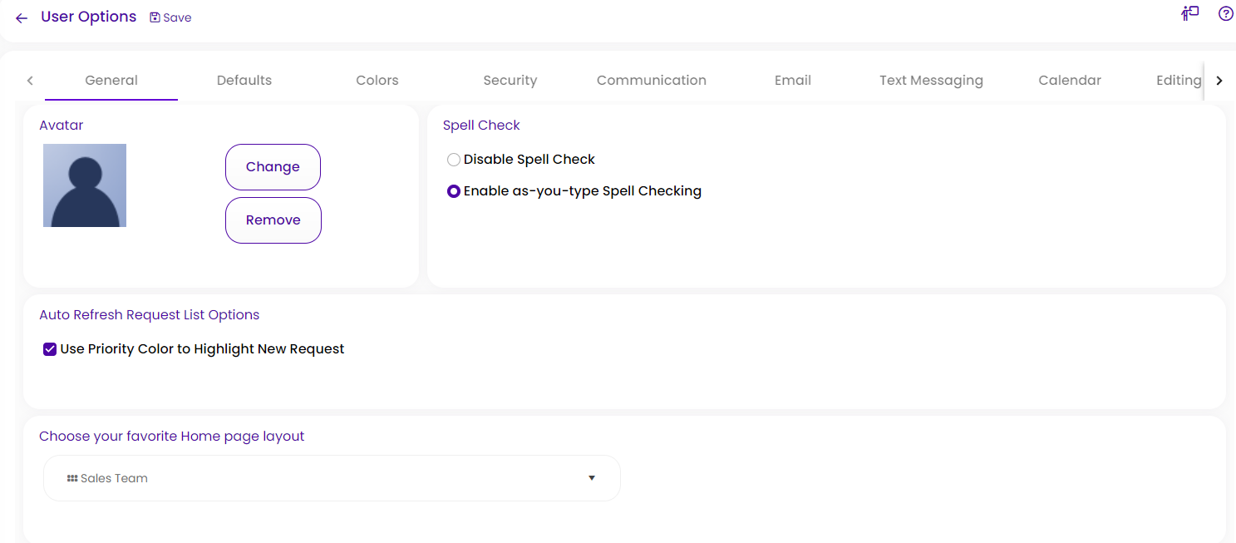Go to the Email tab
This screenshot has height=543, width=1236.
pyautogui.click(x=792, y=81)
